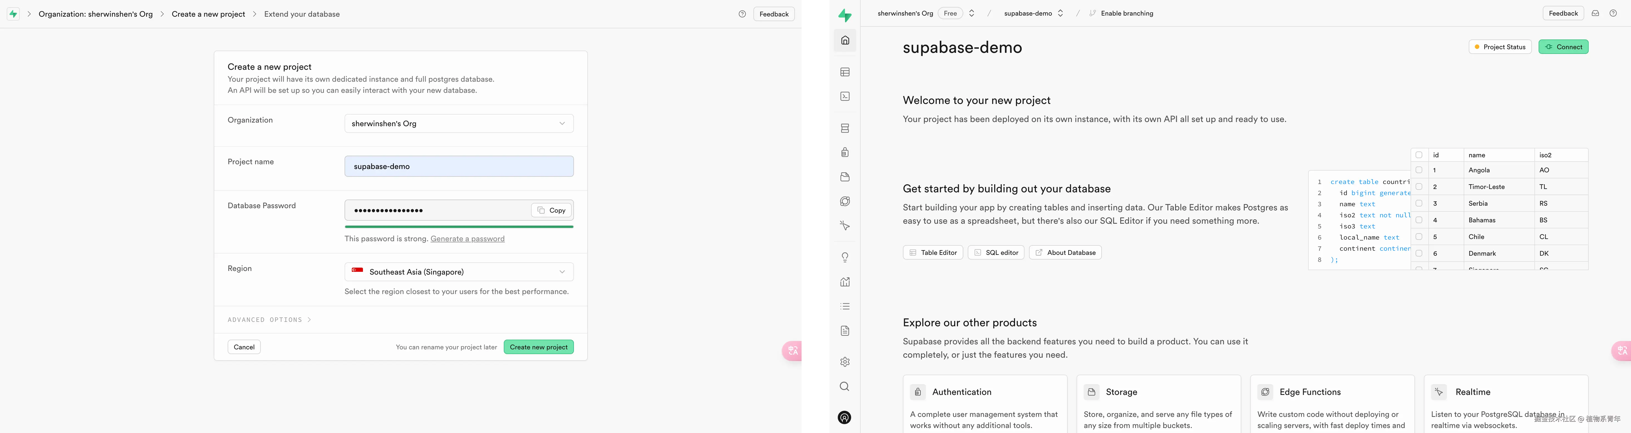This screenshot has width=1631, height=433.
Task: Open Storage icon in left sidebar
Action: [x=845, y=177]
